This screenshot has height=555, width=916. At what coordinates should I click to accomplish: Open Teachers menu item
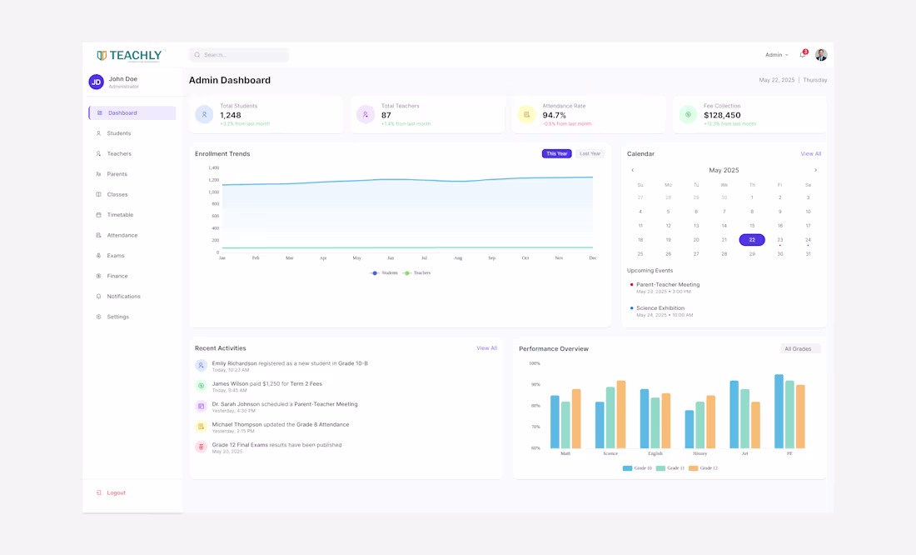132,154
